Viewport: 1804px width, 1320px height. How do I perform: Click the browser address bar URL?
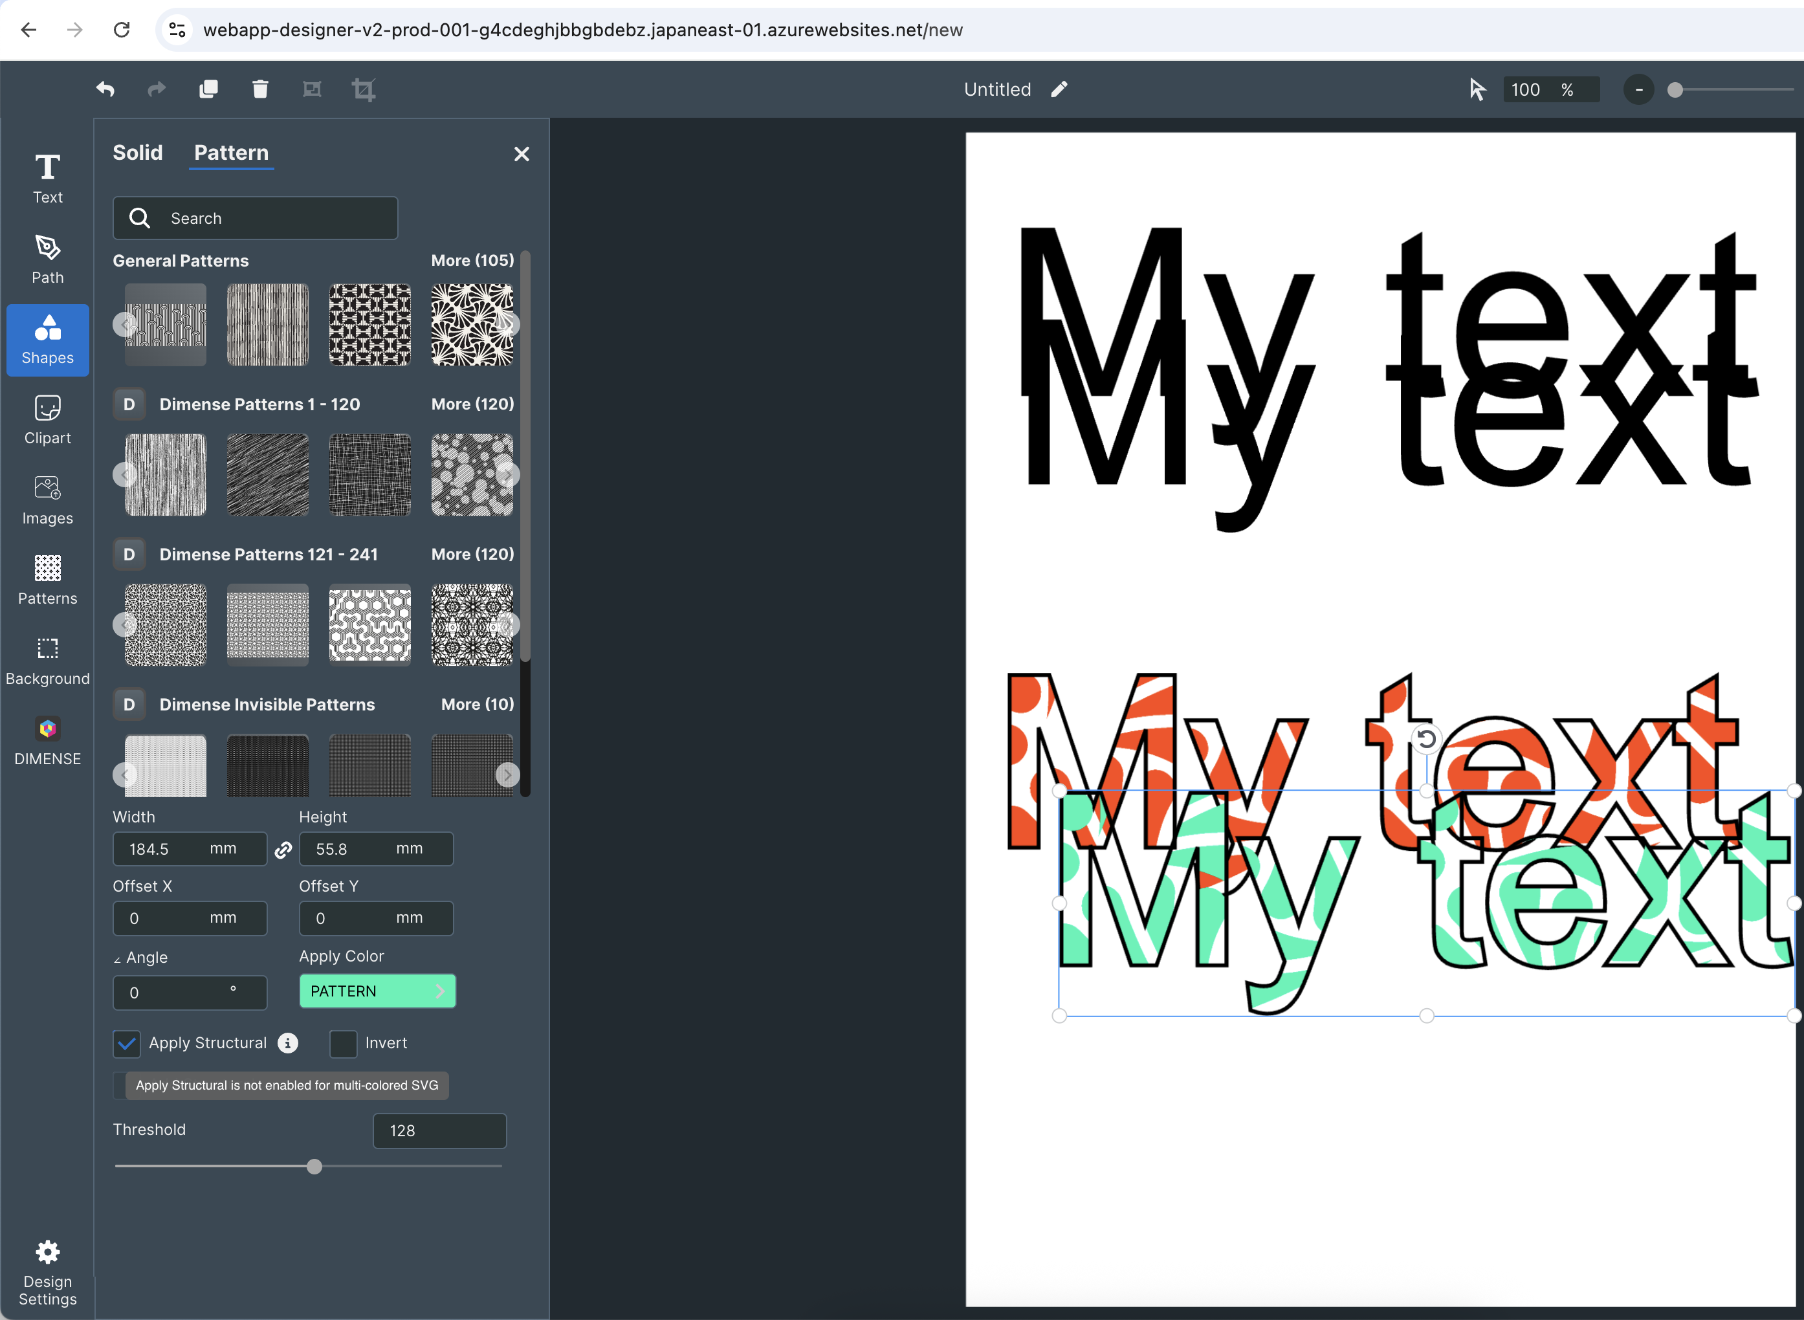coord(582,30)
